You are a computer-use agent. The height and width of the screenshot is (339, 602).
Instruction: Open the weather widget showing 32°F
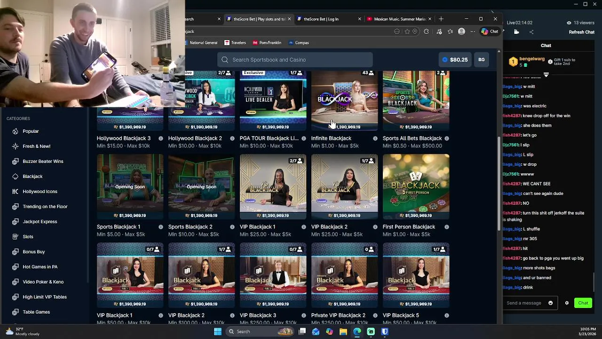pyautogui.click(x=23, y=331)
